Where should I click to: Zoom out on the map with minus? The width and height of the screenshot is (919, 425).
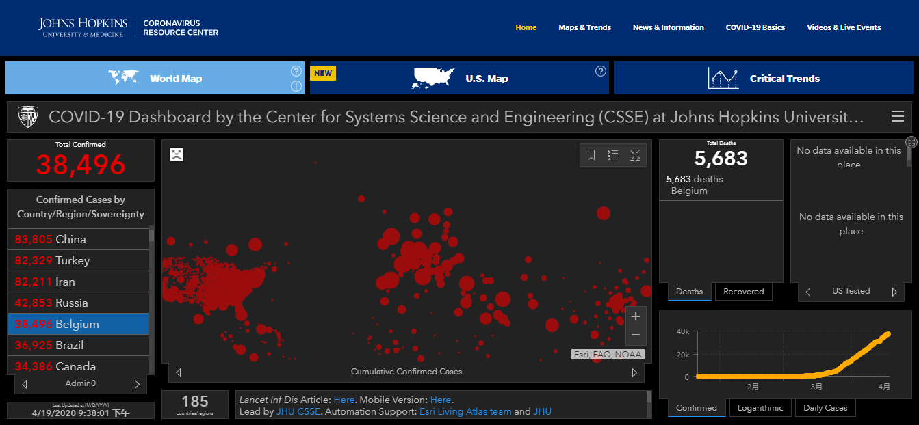click(x=636, y=335)
